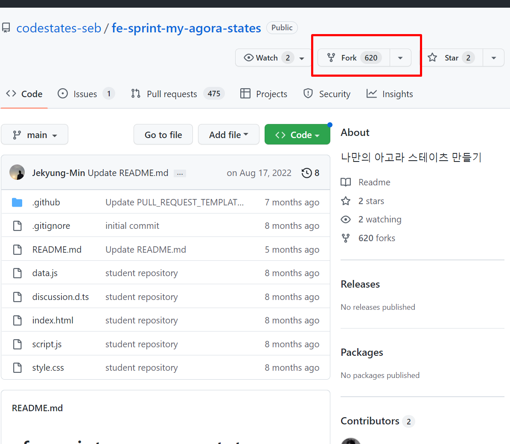Open the Packages heading link
Viewport: 510px width, 444px height.
[x=361, y=352]
